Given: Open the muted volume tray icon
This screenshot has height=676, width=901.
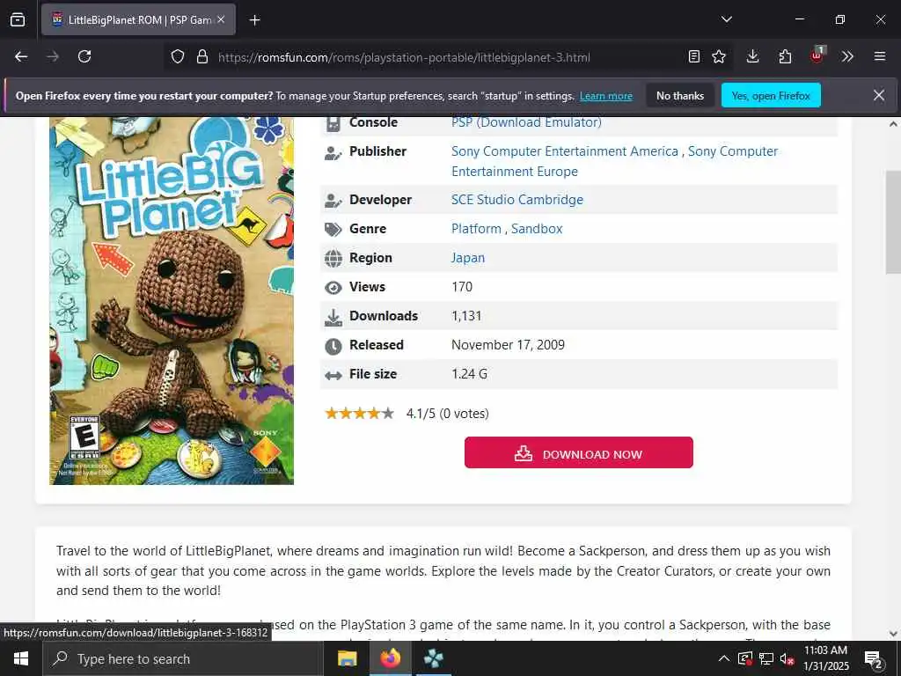Looking at the screenshot, I should 787,659.
